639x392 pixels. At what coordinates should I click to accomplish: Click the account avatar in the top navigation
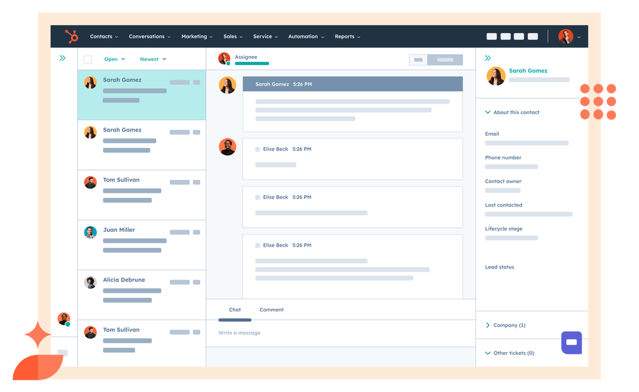[565, 36]
